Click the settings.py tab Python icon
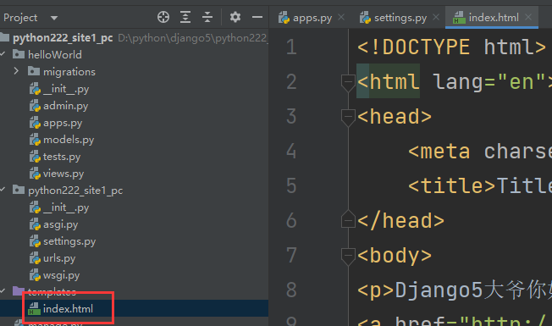Image resolution: width=552 pixels, height=326 pixels. [x=365, y=17]
